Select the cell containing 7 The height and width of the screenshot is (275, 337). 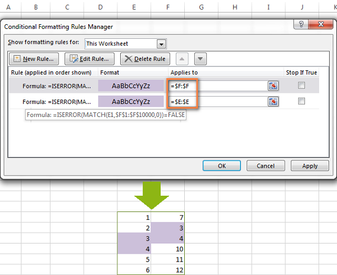[x=167, y=217]
